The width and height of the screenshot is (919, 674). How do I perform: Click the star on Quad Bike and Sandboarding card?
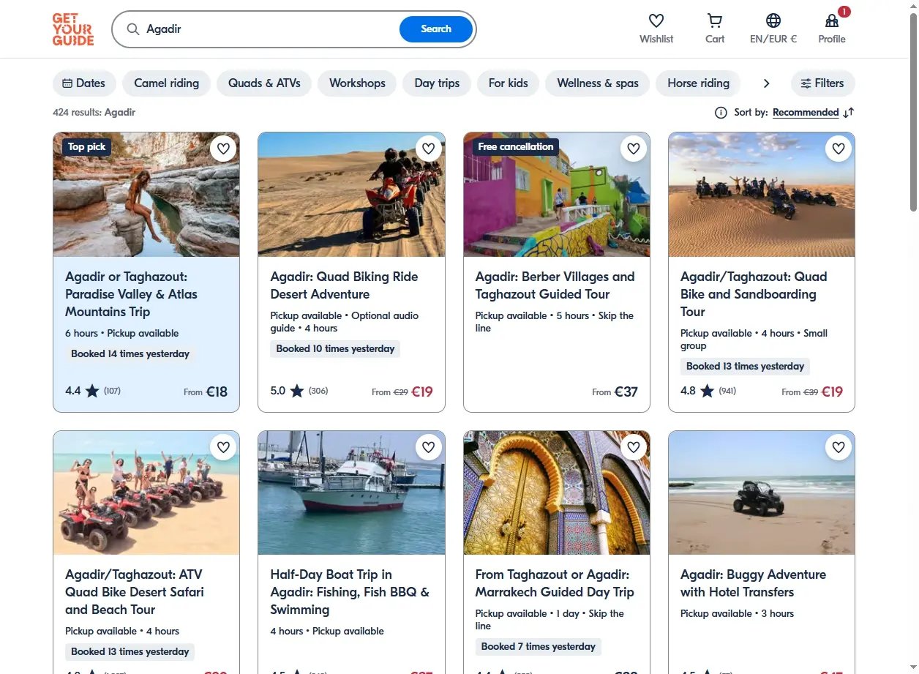(707, 392)
